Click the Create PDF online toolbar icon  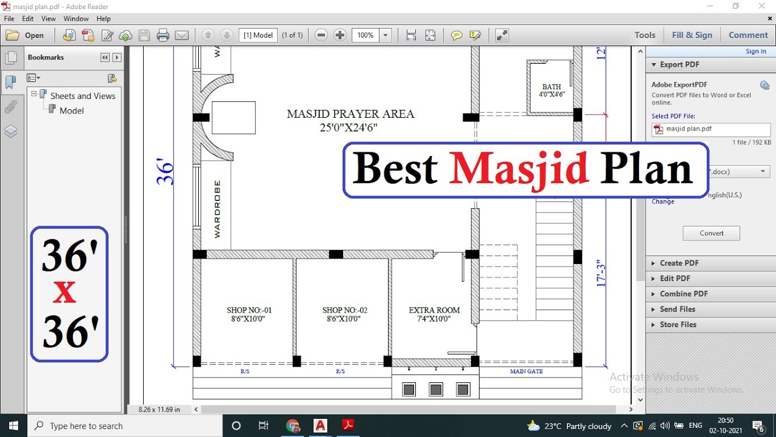(70, 35)
